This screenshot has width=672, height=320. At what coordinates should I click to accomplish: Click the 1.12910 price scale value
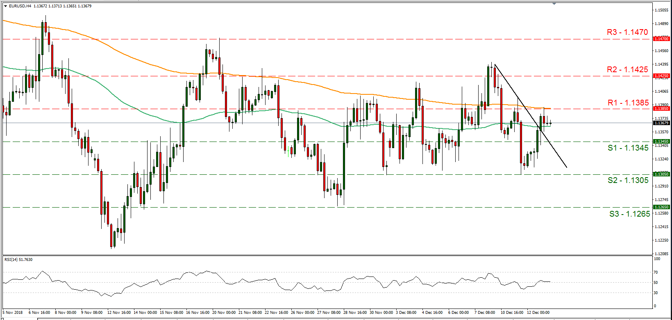point(662,186)
